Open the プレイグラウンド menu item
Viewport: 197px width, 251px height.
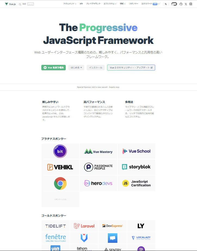click(x=93, y=4)
